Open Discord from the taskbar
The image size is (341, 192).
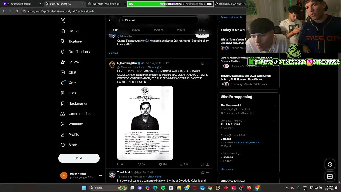coord(140,188)
